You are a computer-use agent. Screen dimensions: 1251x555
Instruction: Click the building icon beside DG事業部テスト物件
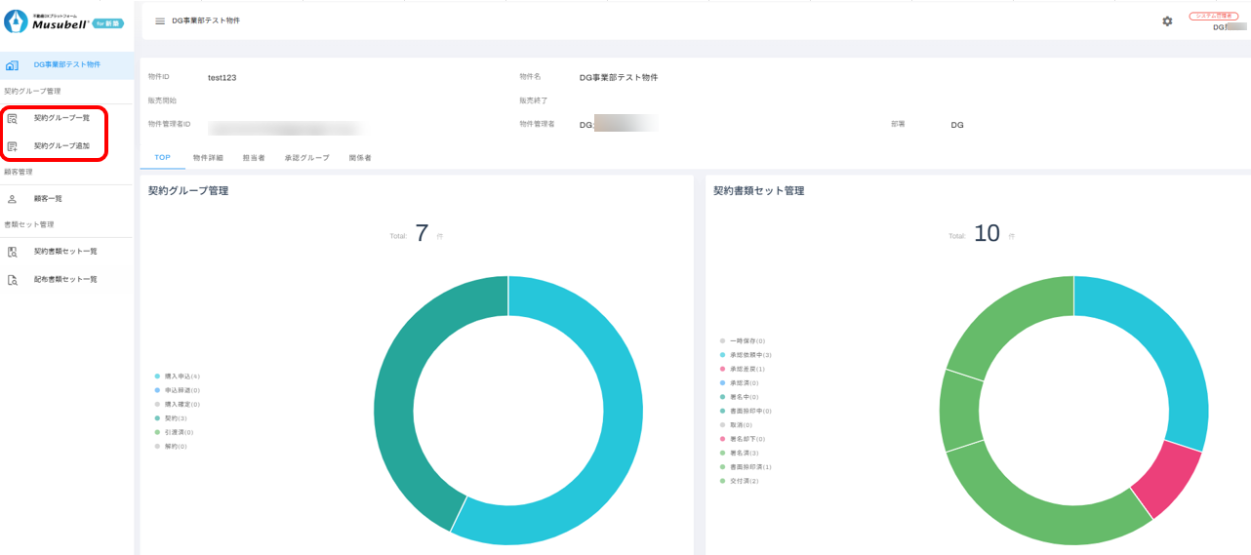[12, 65]
